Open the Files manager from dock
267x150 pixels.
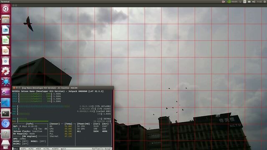click(x=5, y=19)
